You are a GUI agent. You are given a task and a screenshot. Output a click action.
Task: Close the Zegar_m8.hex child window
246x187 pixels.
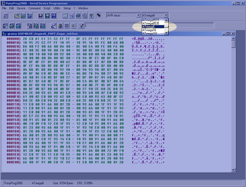tap(233, 34)
